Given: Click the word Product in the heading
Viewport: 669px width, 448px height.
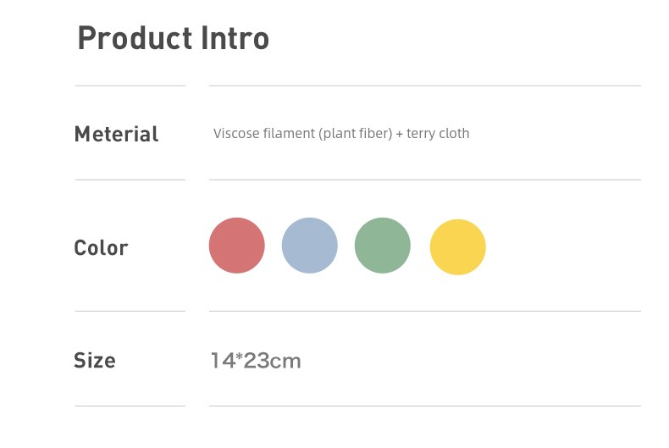Looking at the screenshot, I should pos(135,39).
